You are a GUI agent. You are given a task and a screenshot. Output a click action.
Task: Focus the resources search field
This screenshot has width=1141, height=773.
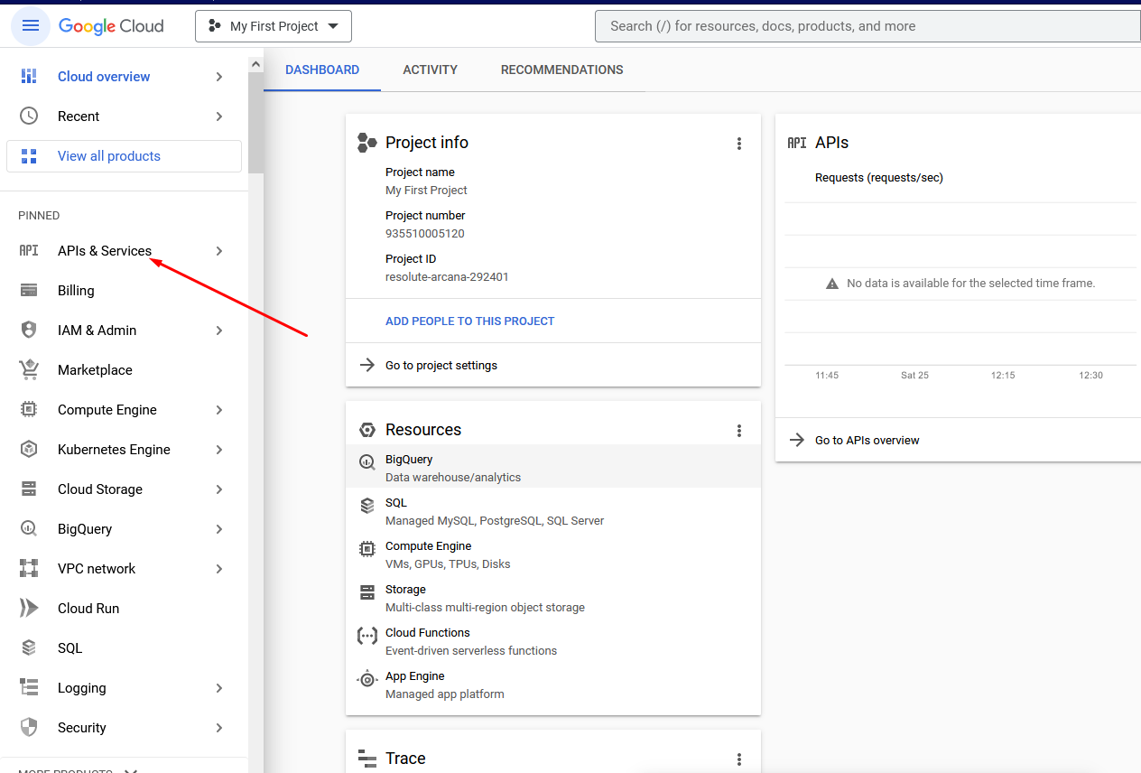[x=867, y=26]
